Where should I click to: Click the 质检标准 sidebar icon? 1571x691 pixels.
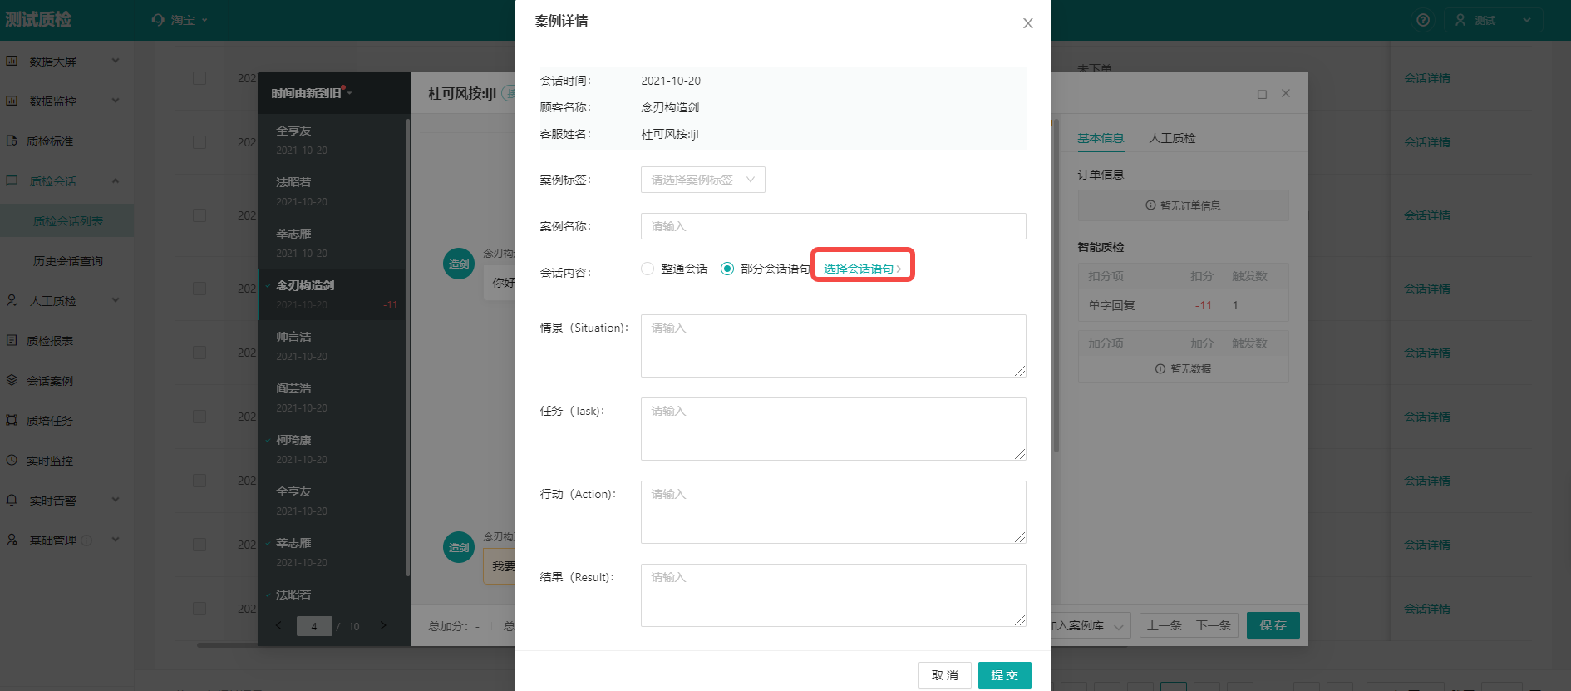12,141
